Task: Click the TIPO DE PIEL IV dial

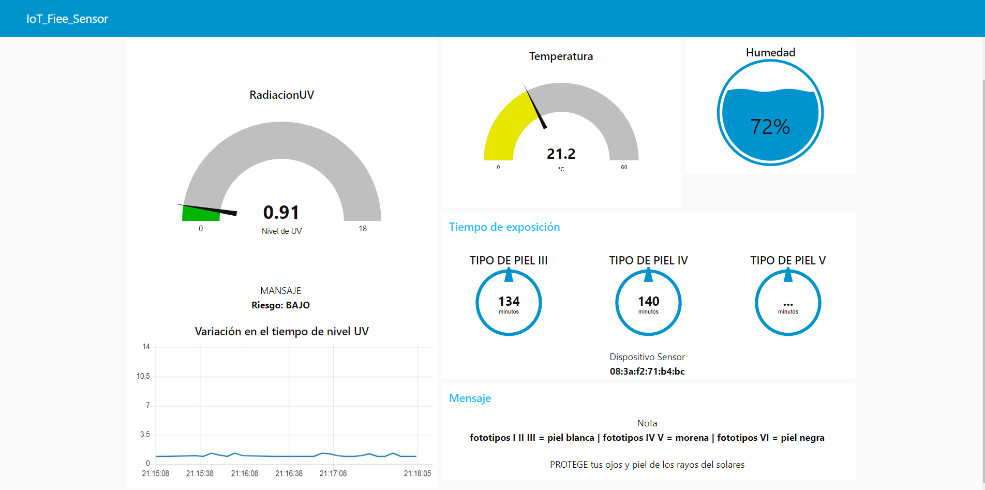Action: pyautogui.click(x=648, y=302)
